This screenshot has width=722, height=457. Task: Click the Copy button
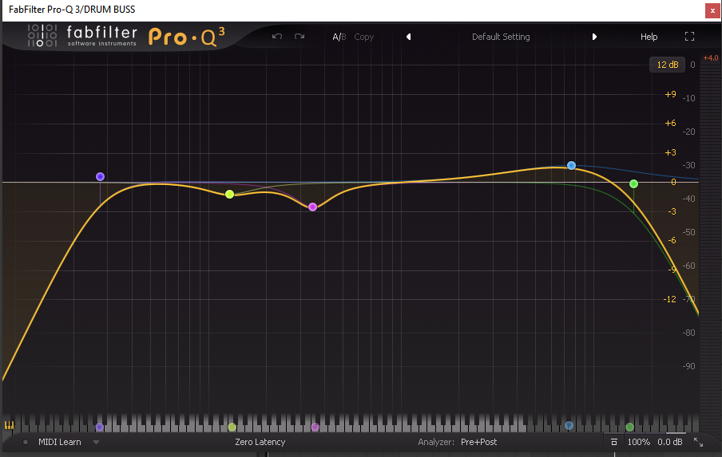pos(363,37)
